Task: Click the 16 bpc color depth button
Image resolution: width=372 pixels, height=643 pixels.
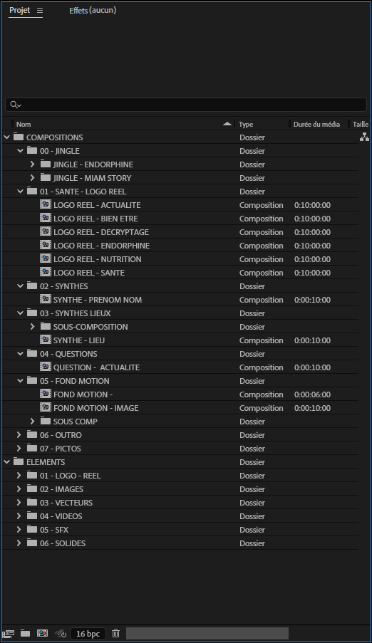Action: (x=88, y=634)
